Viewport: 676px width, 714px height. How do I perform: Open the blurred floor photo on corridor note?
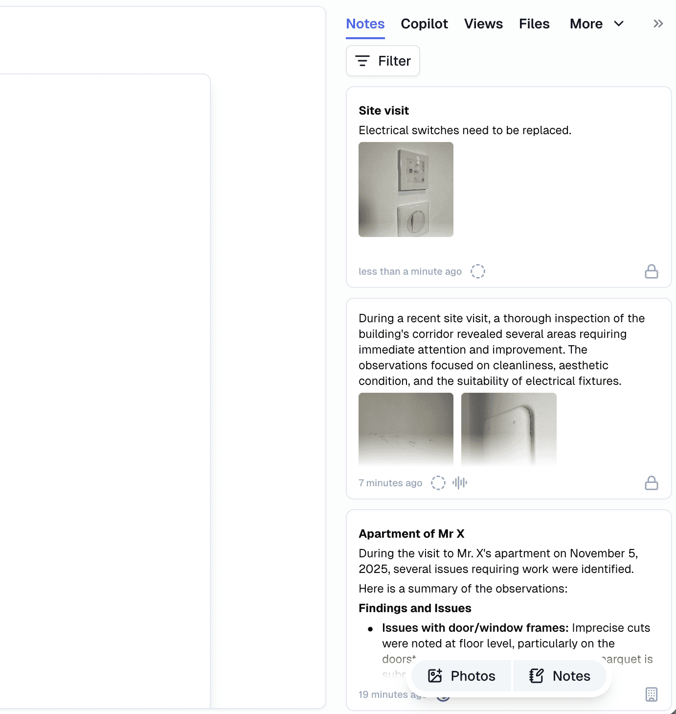point(406,429)
